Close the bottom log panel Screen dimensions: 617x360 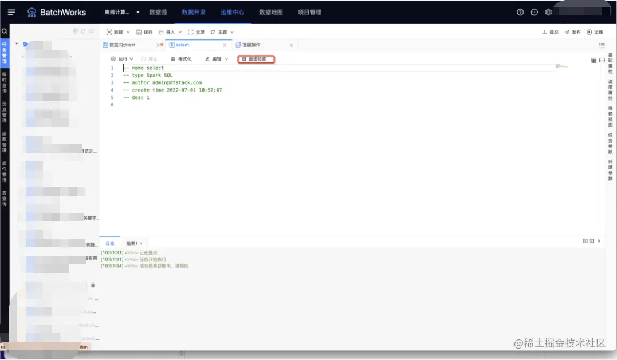(x=599, y=241)
